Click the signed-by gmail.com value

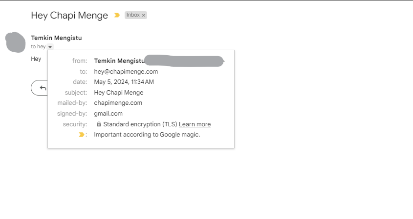108,114
